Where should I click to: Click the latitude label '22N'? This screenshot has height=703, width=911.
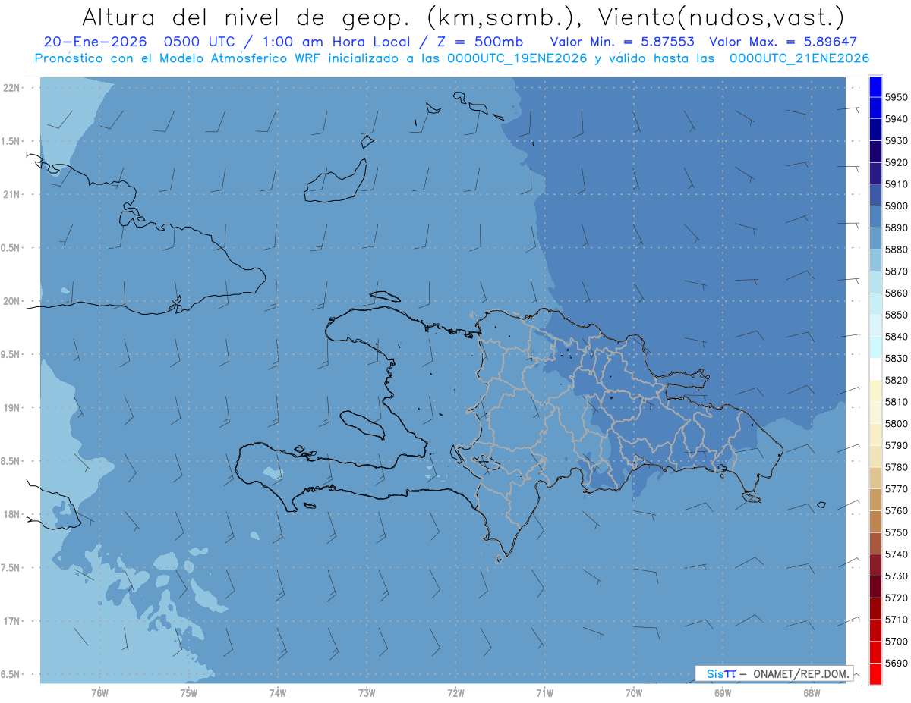point(11,87)
